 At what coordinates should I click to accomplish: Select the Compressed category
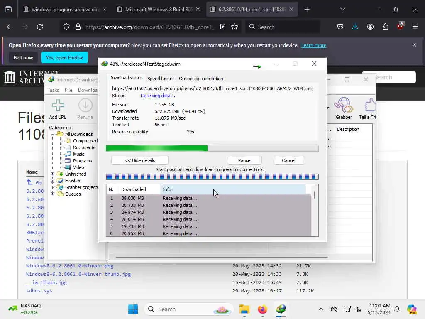click(x=85, y=141)
